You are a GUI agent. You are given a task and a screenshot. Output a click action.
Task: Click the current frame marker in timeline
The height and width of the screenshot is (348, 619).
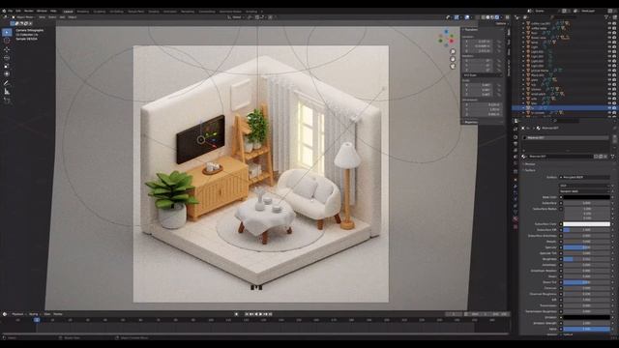tap(37, 320)
